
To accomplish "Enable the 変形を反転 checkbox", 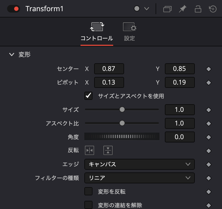I will coord(88,192).
